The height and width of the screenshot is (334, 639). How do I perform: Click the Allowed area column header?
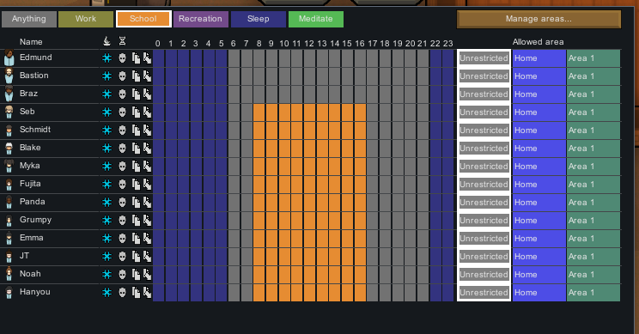538,42
